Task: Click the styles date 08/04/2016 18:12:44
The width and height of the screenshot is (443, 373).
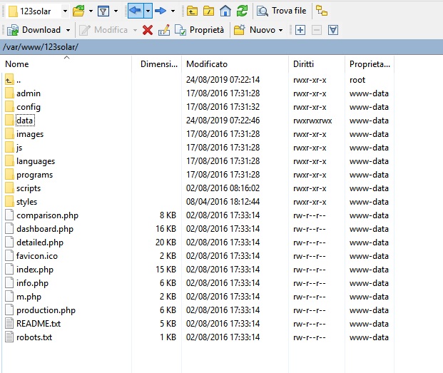Action: pos(223,202)
